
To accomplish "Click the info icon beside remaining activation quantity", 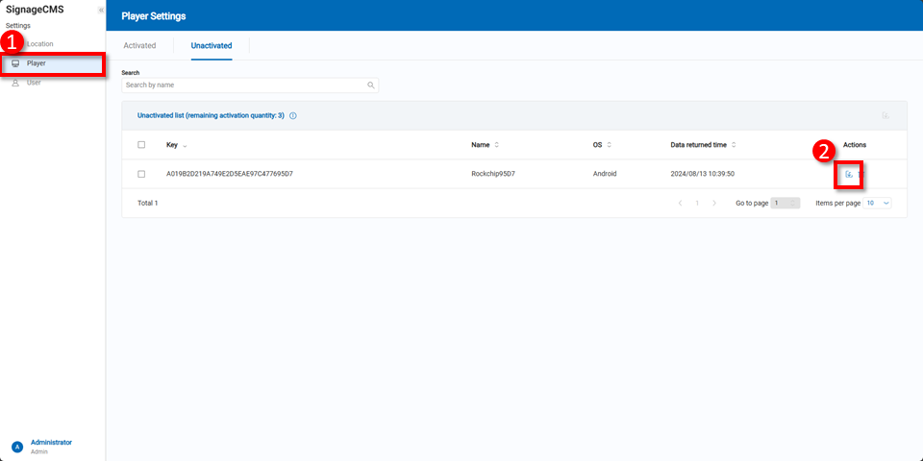I will point(293,116).
